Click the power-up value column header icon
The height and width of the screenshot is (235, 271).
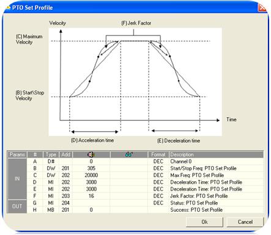(x=91, y=154)
